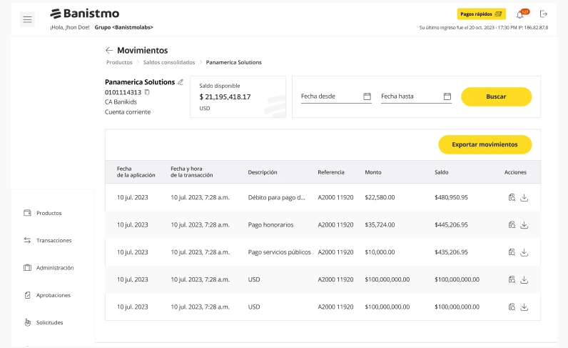Click Exportar movimientos button
The image size is (568, 348).
point(485,144)
